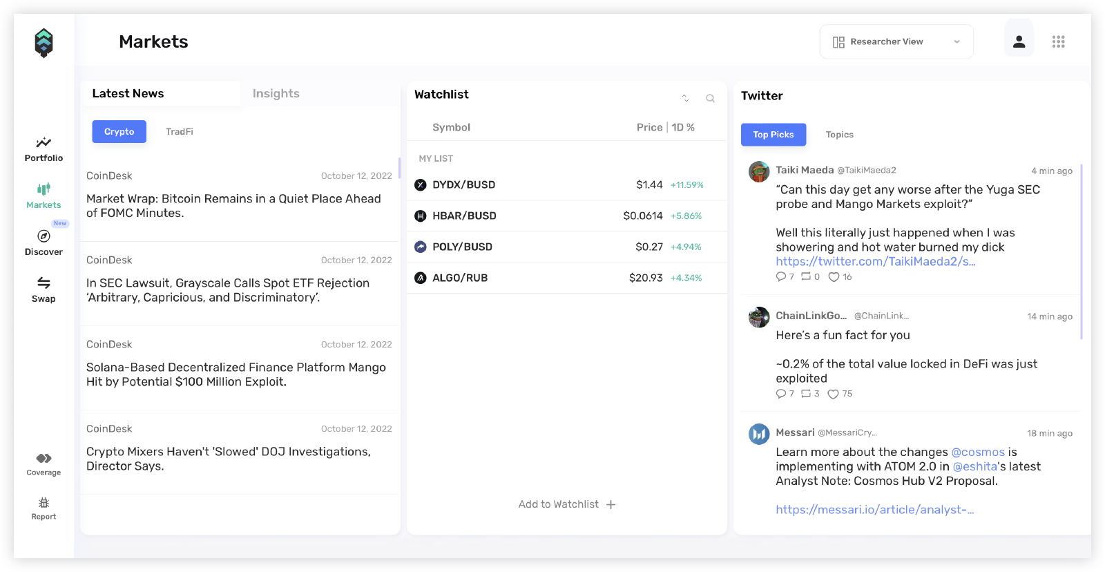Select the POLY/BUSD watchlist row

pos(567,247)
